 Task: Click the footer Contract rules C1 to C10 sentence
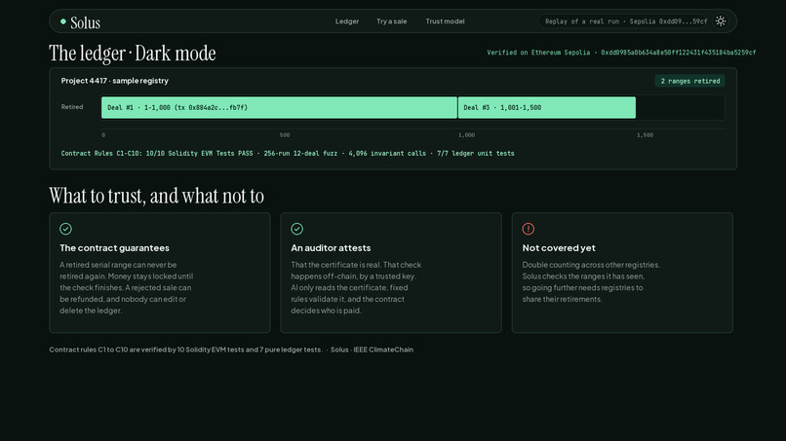pyautogui.click(x=186, y=349)
